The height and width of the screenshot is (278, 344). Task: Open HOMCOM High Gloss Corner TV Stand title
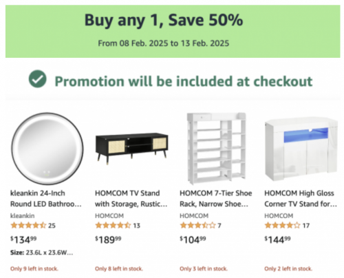pos(301,198)
